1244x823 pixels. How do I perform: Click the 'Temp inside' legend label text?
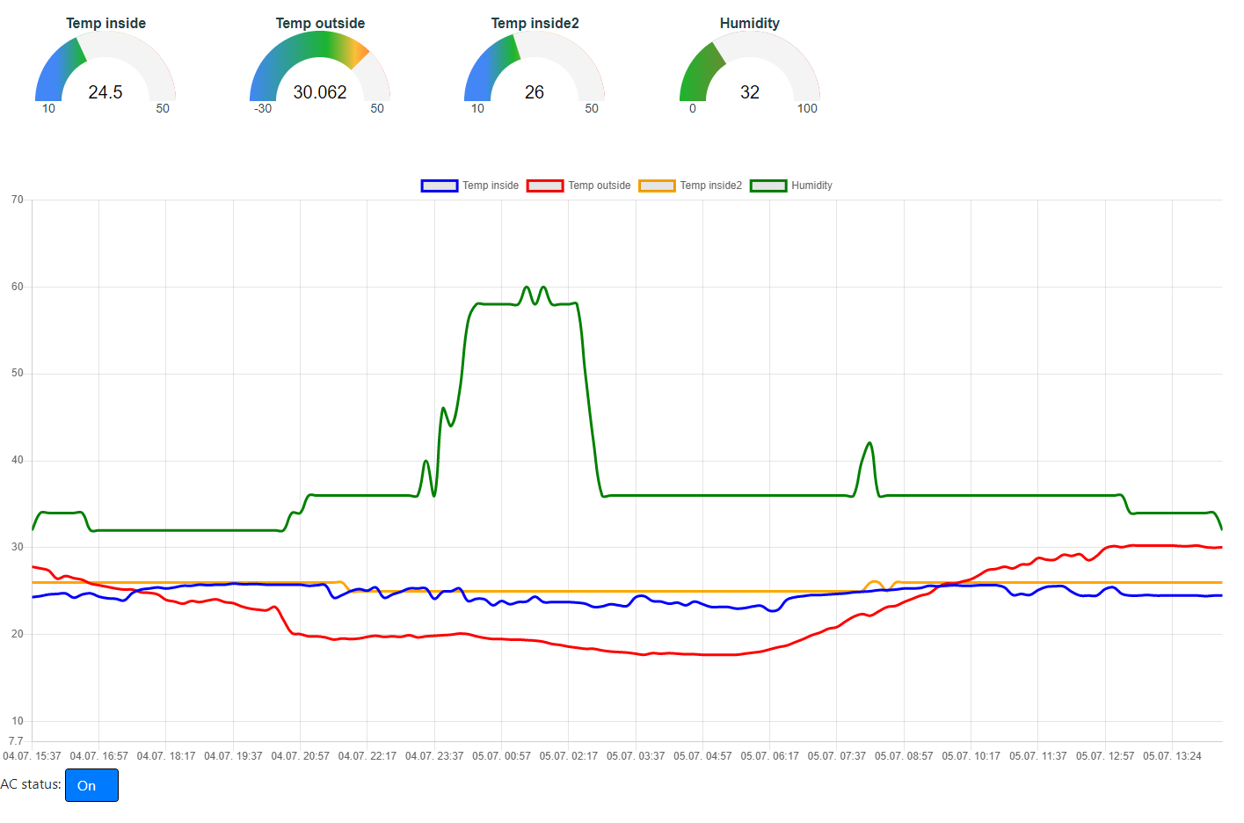coord(491,186)
